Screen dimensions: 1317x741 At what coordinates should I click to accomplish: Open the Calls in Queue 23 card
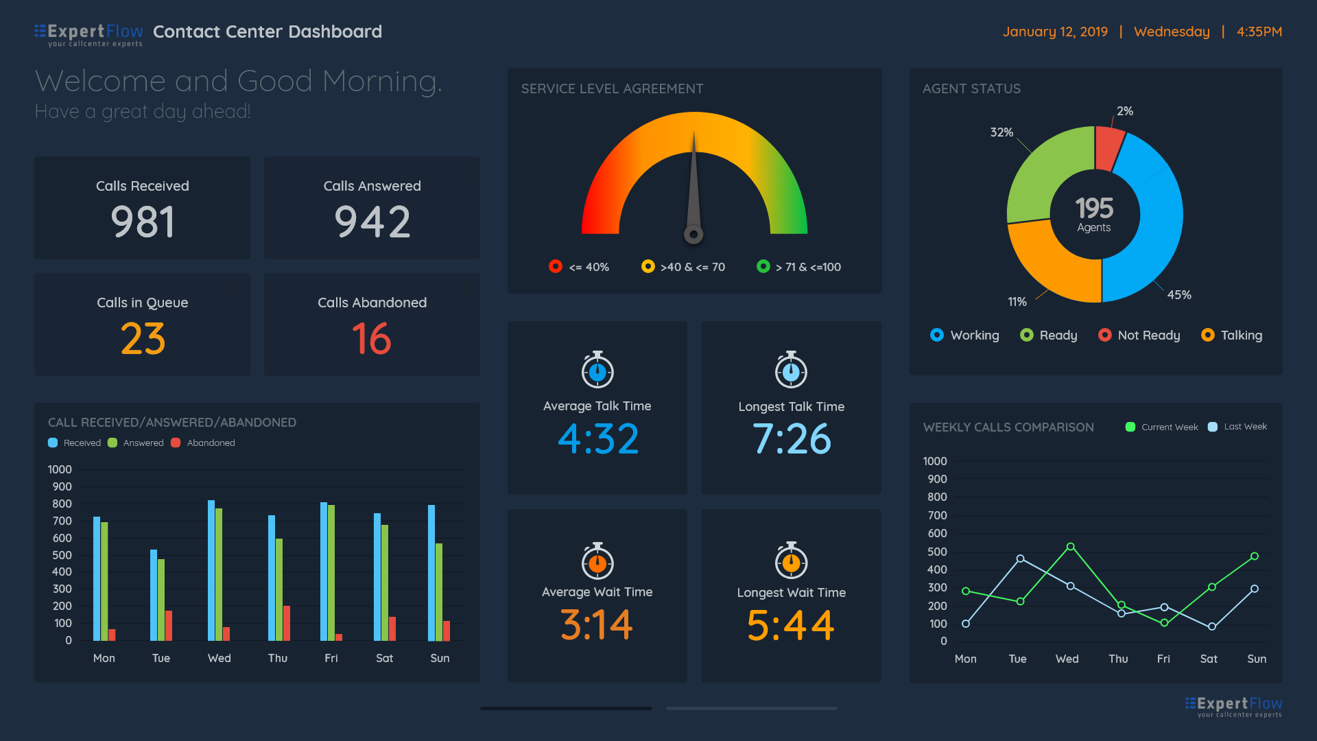(142, 325)
